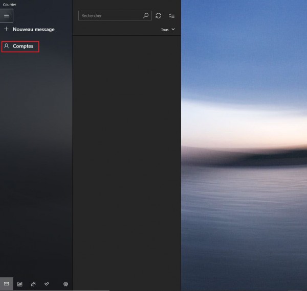Image resolution: width=307 pixels, height=291 pixels.
Task: Open the Settings gear icon
Action: (x=65, y=284)
